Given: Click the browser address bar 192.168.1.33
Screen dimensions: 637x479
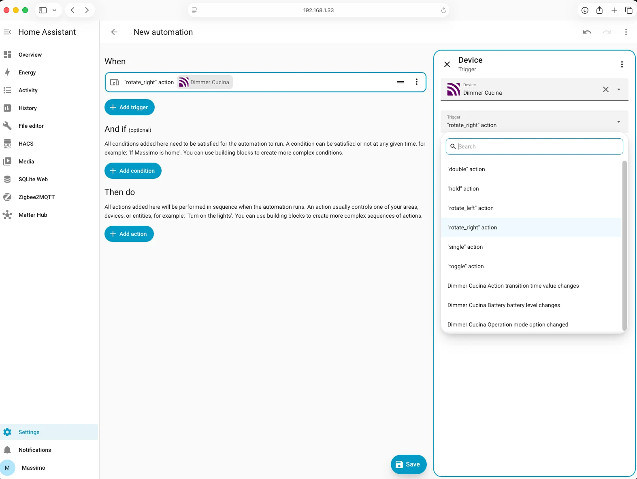Looking at the screenshot, I should point(318,10).
